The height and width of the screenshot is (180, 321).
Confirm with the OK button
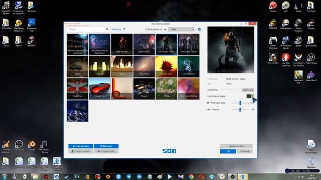pyautogui.click(x=228, y=151)
